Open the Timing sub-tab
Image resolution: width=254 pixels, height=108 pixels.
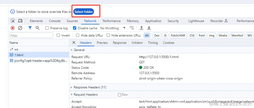tap(153, 43)
